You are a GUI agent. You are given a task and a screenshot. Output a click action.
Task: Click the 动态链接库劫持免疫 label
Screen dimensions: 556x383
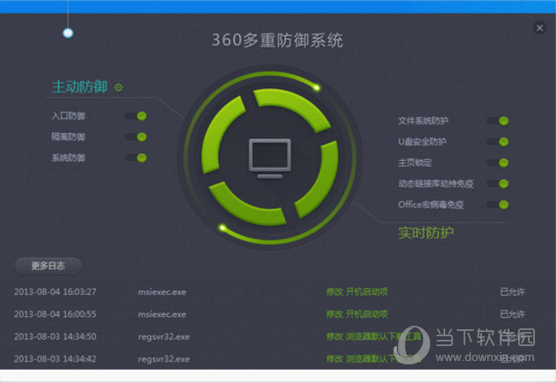[435, 183]
